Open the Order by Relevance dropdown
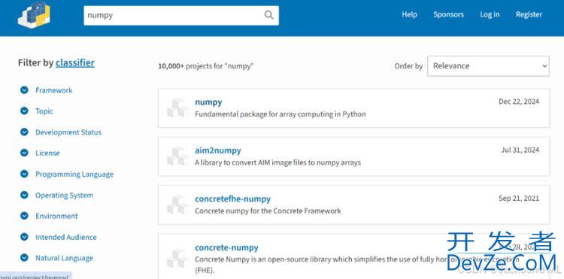This screenshot has height=279, width=564. pos(488,66)
